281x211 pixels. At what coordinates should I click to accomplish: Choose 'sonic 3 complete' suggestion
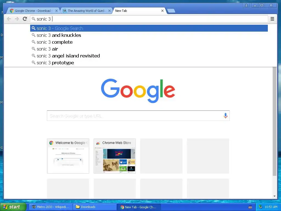[149, 42]
